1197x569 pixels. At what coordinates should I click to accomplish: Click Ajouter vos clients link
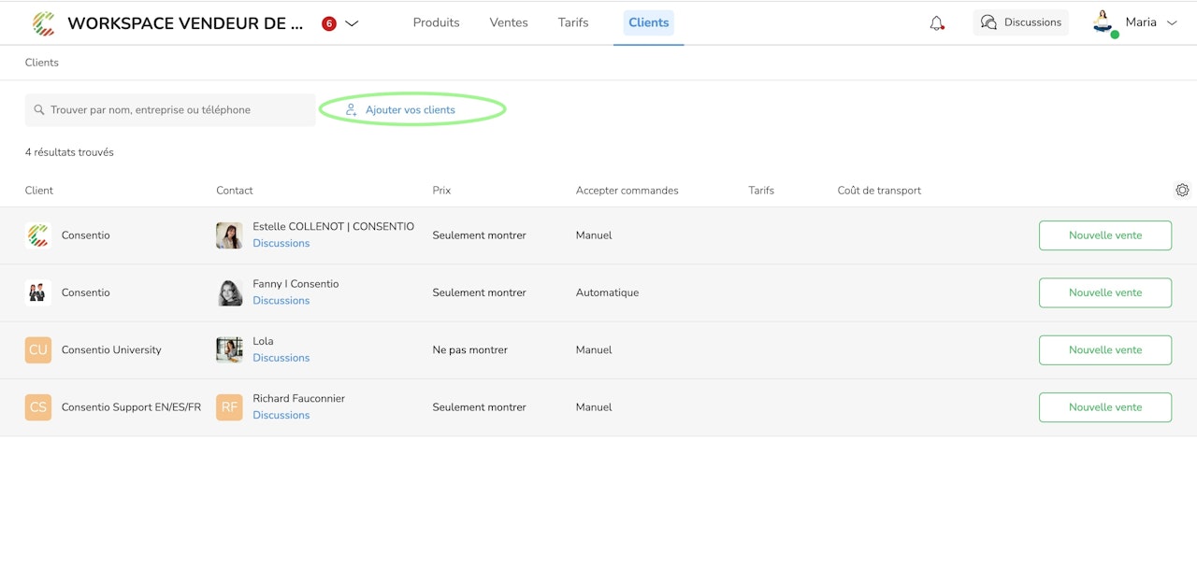click(x=410, y=110)
